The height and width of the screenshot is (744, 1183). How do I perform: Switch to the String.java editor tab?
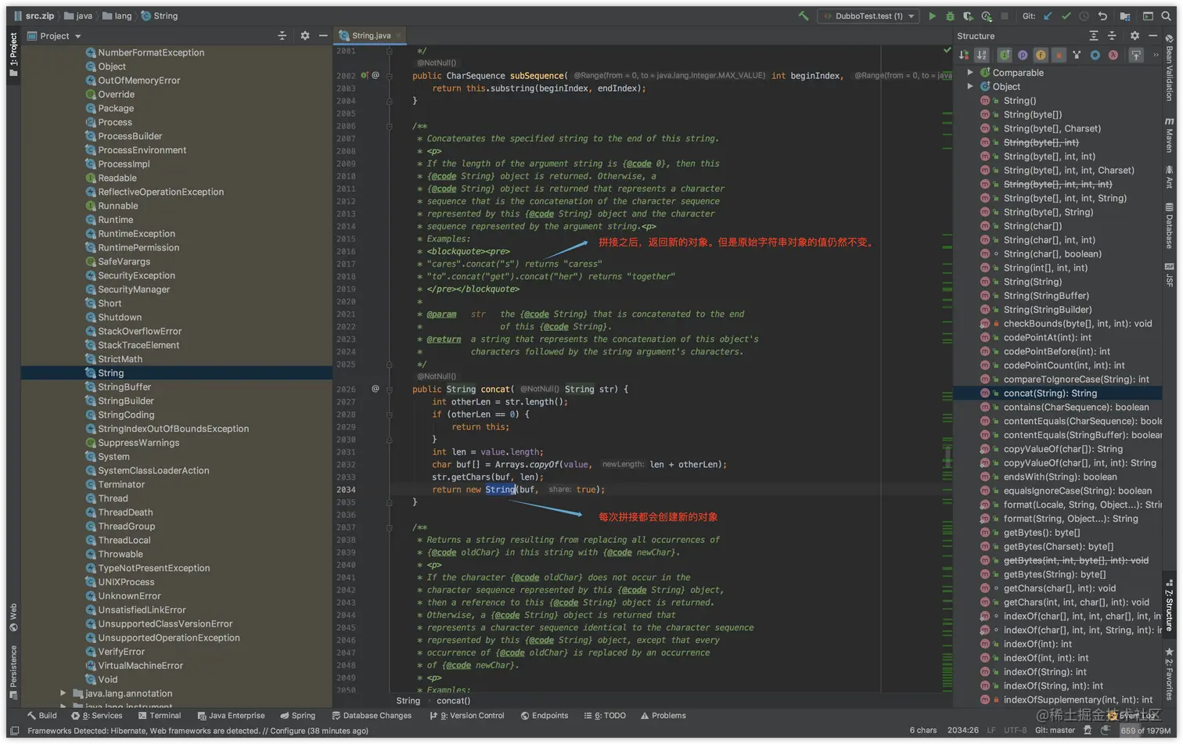pos(370,36)
